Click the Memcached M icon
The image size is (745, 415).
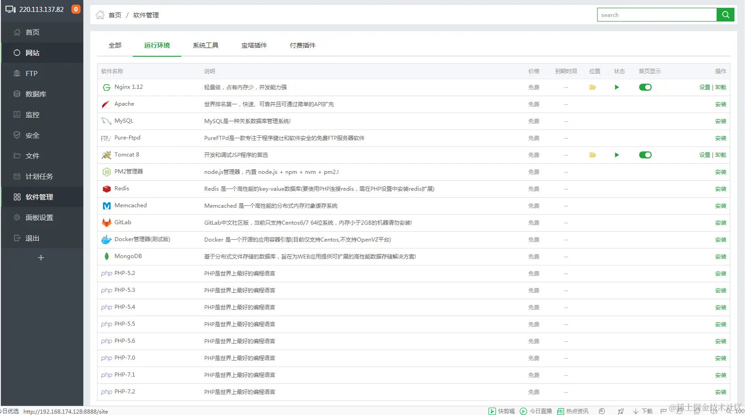(107, 206)
